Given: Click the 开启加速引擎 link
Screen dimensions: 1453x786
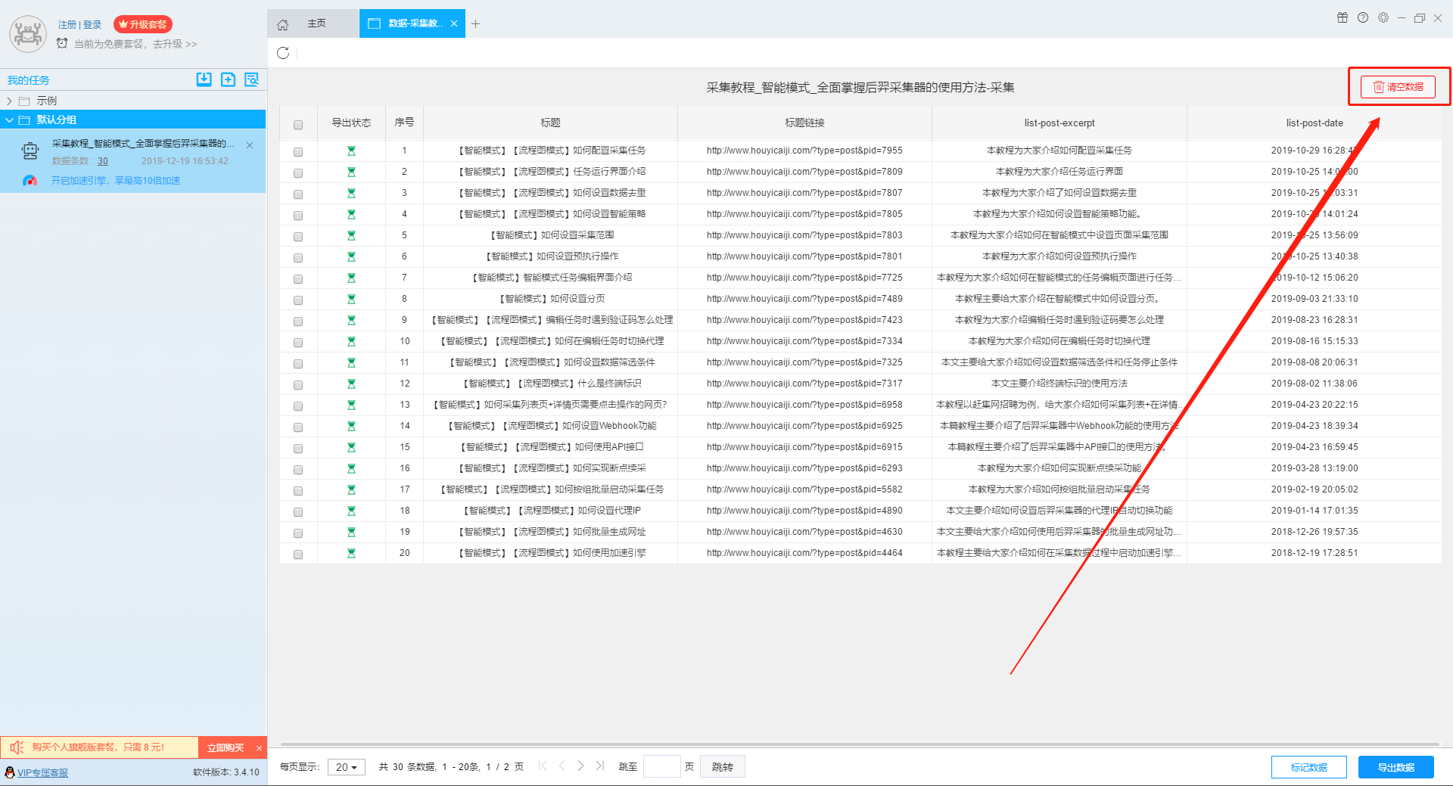Looking at the screenshot, I should point(116,181).
